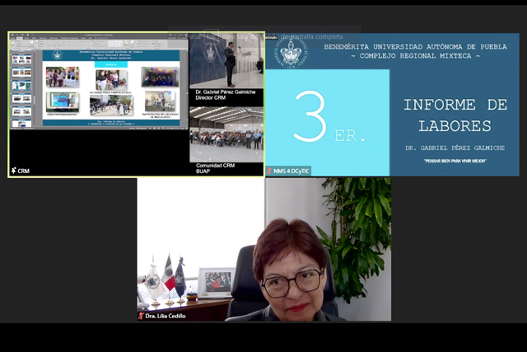Viewport: 527px width, 352px height.
Task: Click the BUAP crest in the title banner
Action: (291, 52)
